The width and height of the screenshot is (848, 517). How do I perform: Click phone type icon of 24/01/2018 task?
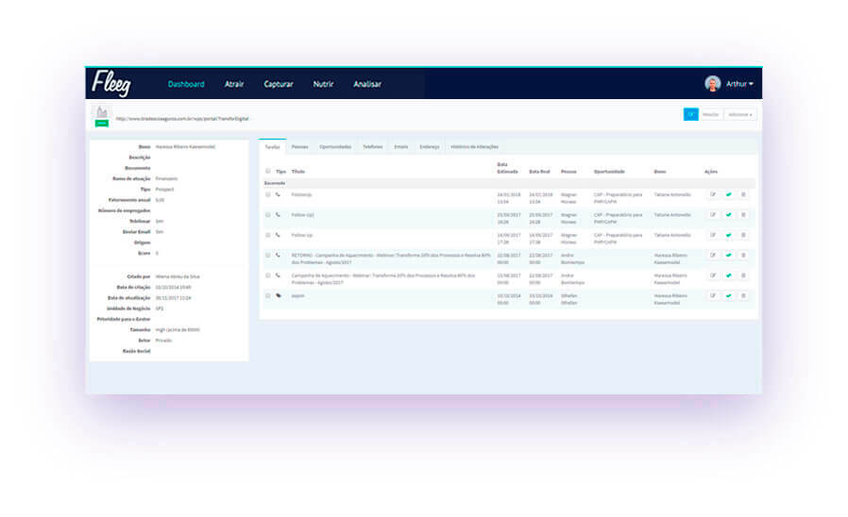[x=278, y=194]
